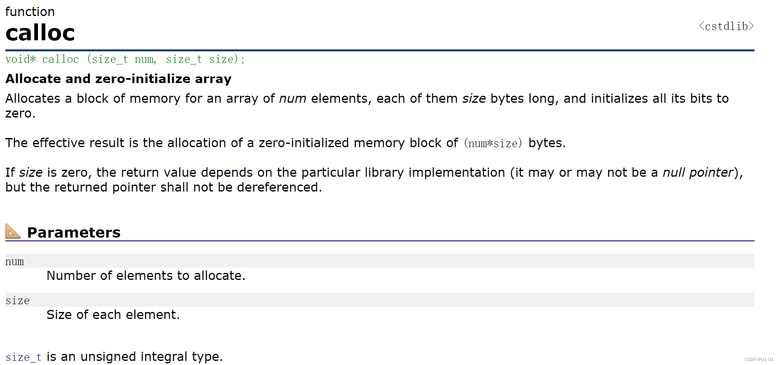This screenshot has width=780, height=365.
Task: Click the 'Allocate and zero-initialize array' heading
Action: 119,79
